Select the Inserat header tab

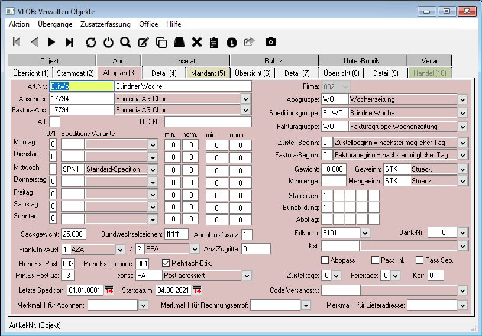click(x=186, y=60)
